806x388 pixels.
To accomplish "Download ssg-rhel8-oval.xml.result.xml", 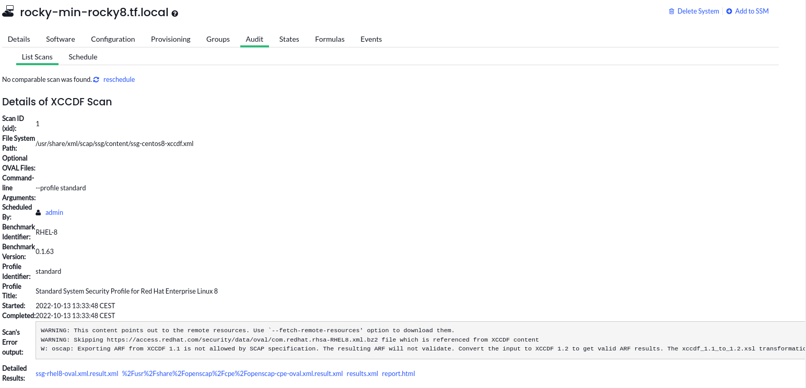I will pyautogui.click(x=77, y=374).
